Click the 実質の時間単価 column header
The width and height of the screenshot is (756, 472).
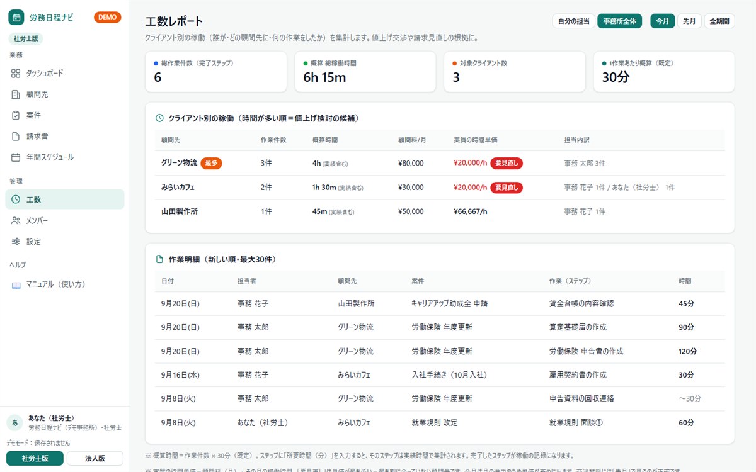tap(475, 140)
